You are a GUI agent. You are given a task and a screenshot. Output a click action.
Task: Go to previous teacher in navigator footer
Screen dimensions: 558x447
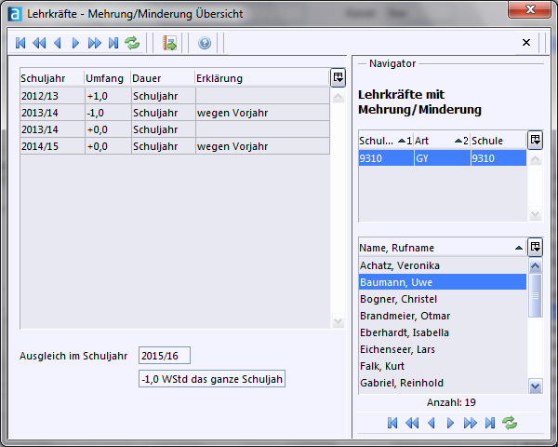click(432, 423)
